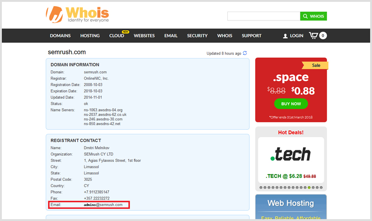
Task: Click the .TECH @ $6.28 offer text
Action: (x=291, y=176)
